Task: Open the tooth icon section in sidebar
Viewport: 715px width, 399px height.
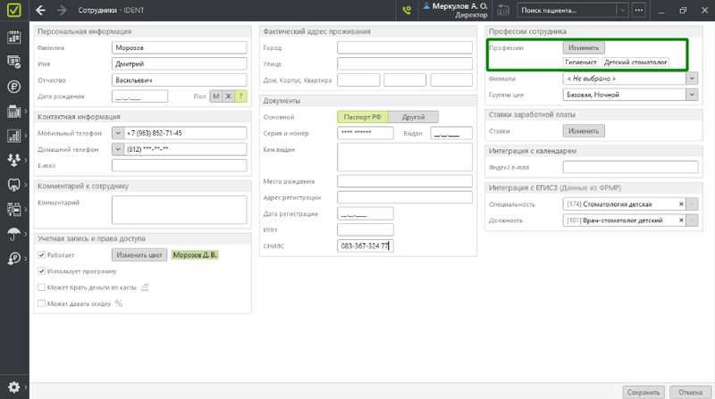Action: tap(13, 185)
